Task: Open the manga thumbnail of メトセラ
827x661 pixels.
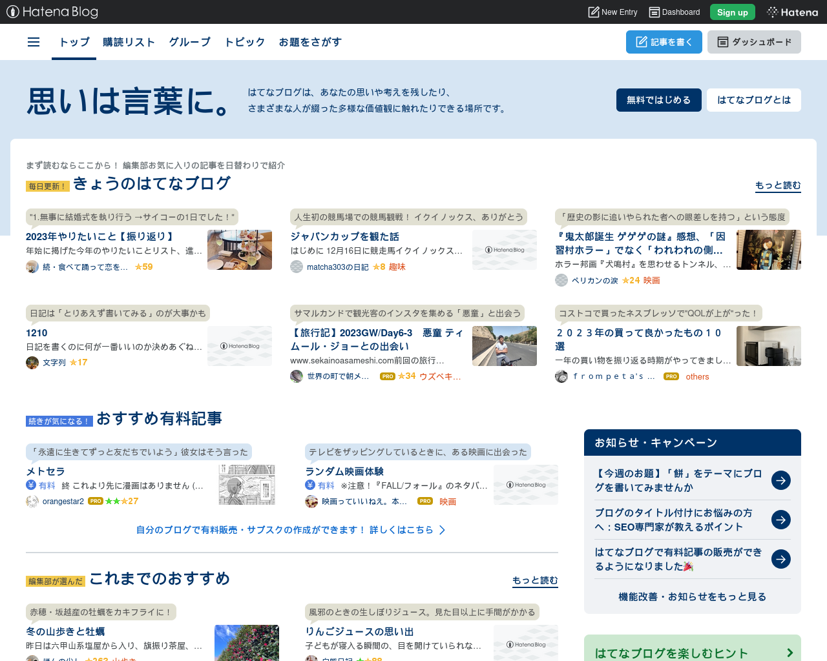Action: click(x=247, y=485)
